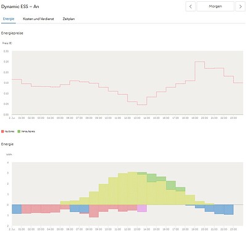This screenshot has height=231, width=246.
Task: Select the pink energy bar at 13:00
Action: [142, 208]
